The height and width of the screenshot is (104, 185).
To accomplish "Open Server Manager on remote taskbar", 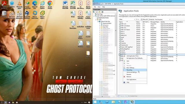I will point(101,102).
